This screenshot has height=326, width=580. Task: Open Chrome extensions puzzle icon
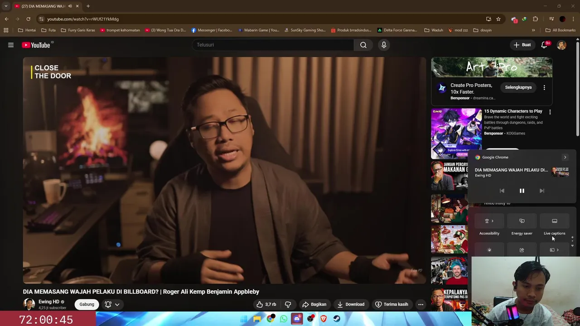point(535,19)
